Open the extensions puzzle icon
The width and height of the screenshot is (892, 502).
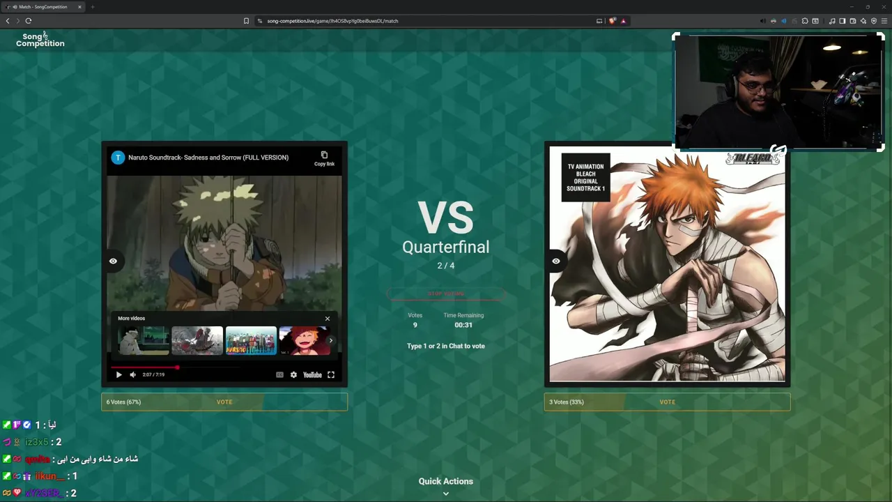[x=805, y=21]
